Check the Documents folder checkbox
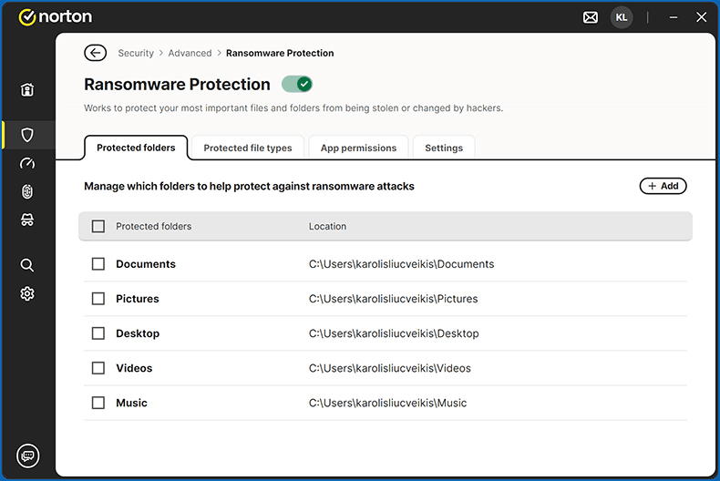Viewport: 720px width, 481px height. point(98,264)
